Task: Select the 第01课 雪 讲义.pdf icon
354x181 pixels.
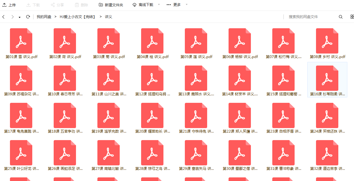Action: (x=21, y=41)
